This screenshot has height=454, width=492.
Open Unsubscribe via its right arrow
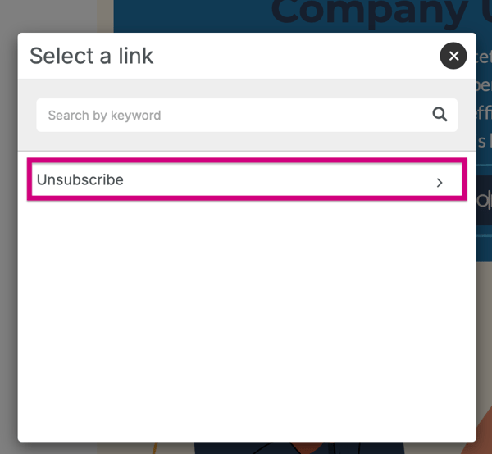tap(440, 183)
